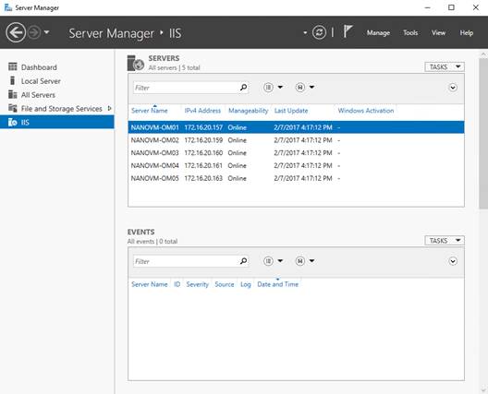Sort events by Severity column
This screenshot has width=488, height=394.
tap(197, 284)
